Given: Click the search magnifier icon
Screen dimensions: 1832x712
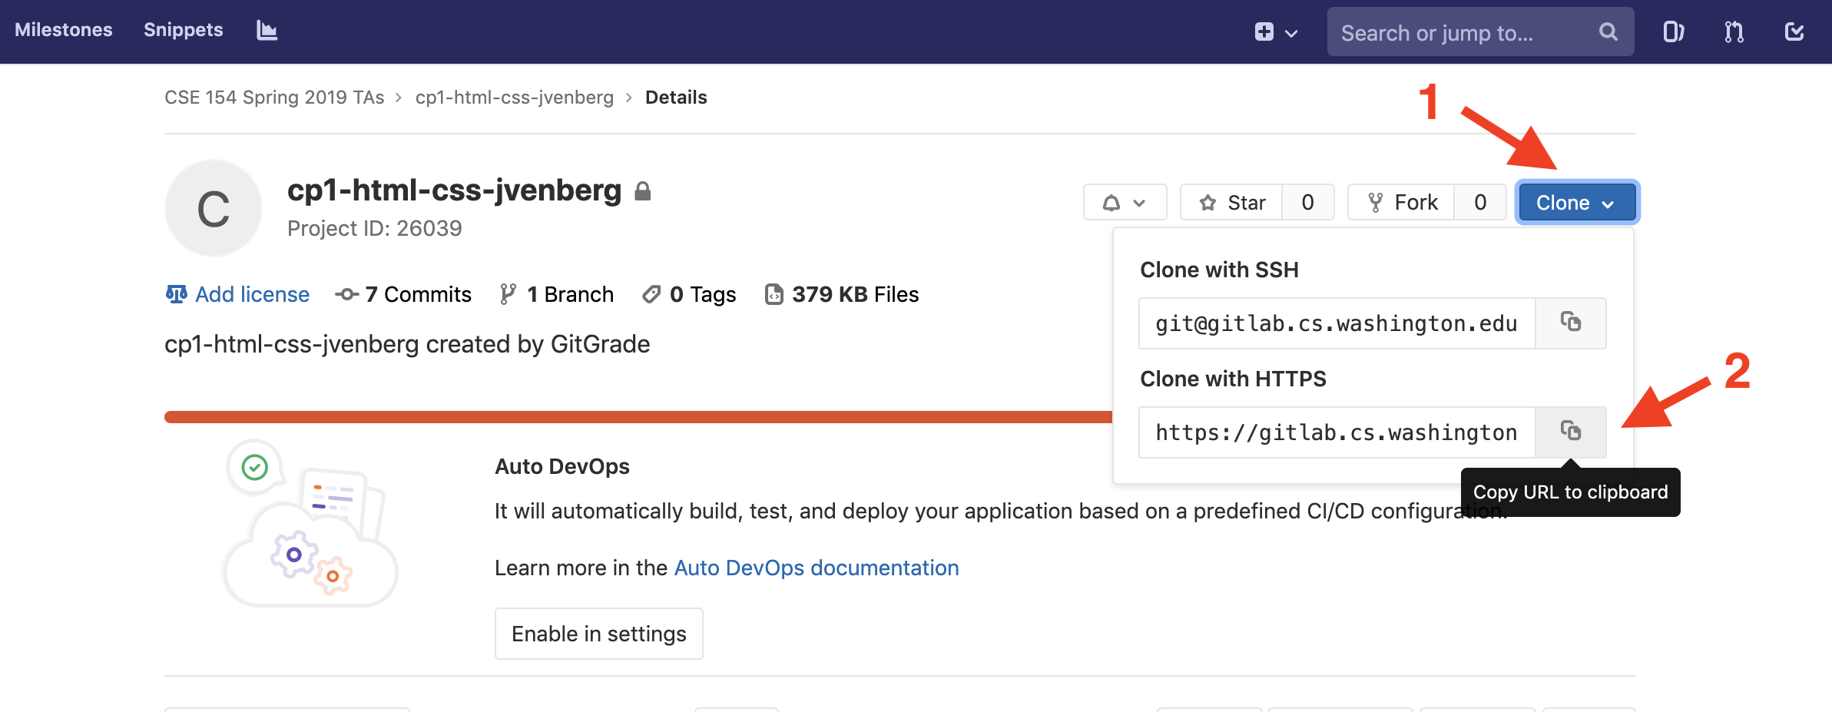Looking at the screenshot, I should 1608,32.
